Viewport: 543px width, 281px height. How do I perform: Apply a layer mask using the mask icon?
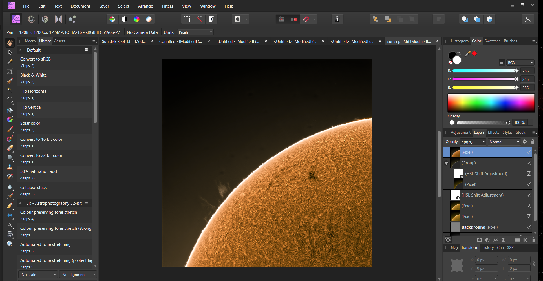pos(480,240)
